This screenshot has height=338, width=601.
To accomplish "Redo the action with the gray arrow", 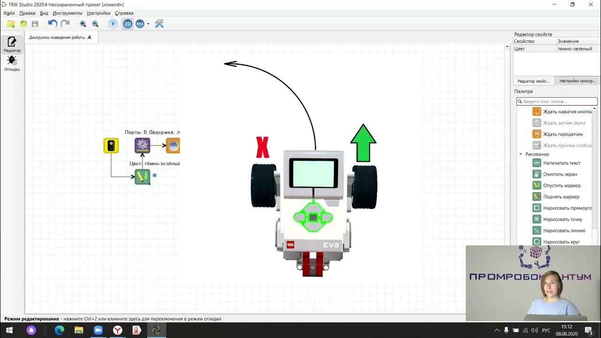I will click(65, 23).
